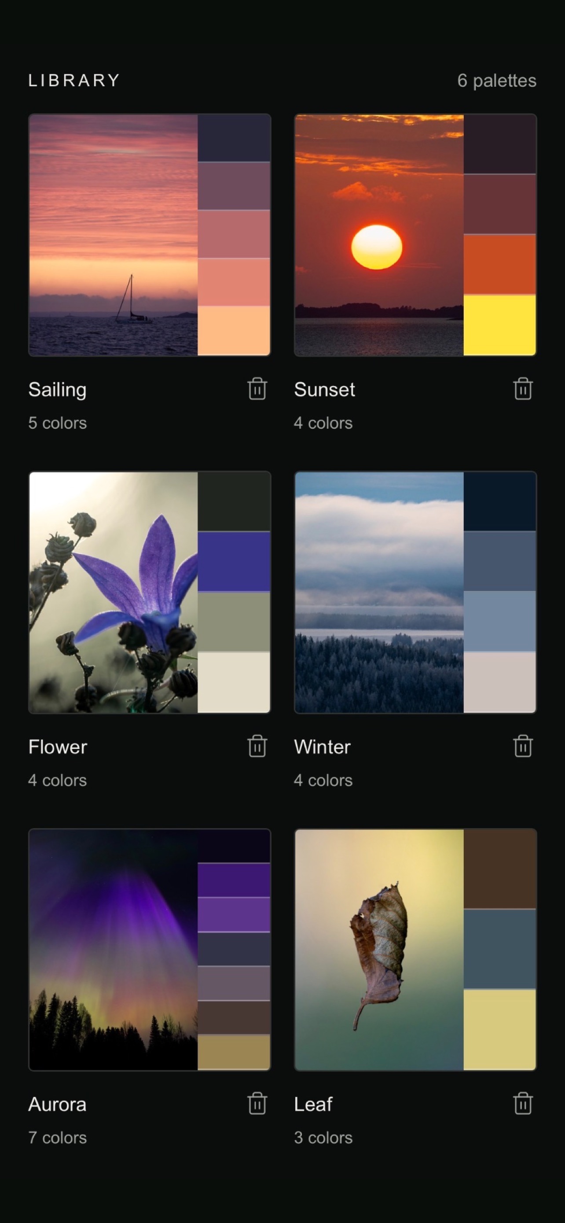Pick the pale pinkish-gray swatch in Winter palette

499,682
